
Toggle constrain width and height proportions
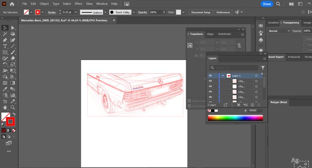pos(240,45)
